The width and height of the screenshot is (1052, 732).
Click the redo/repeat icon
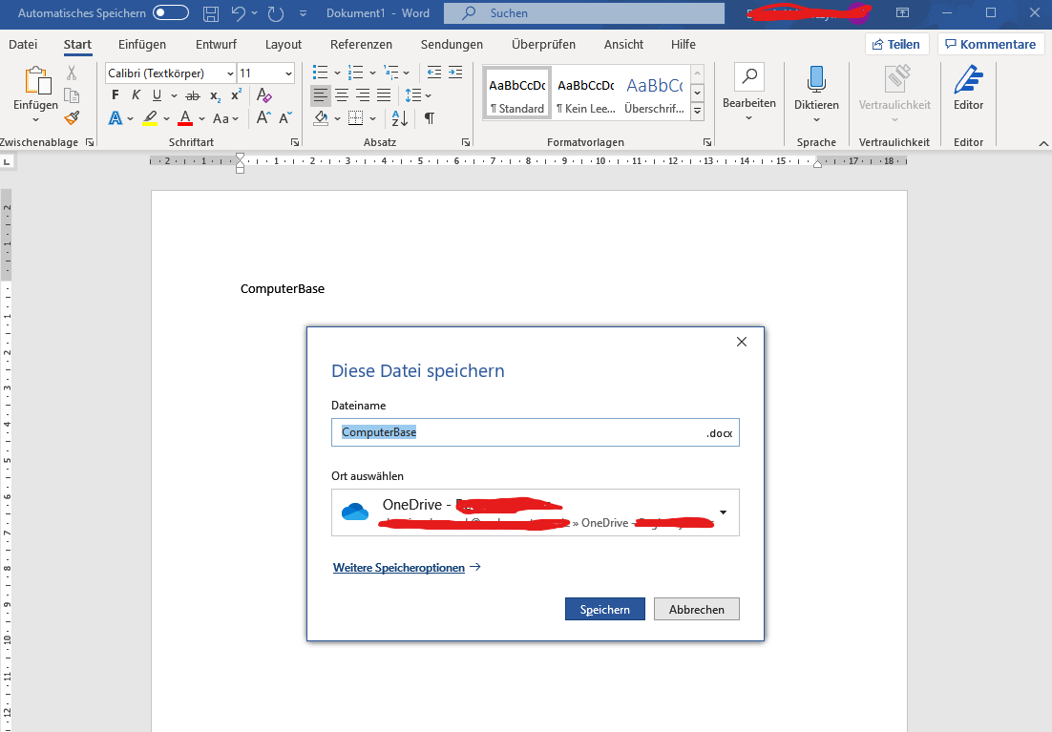point(276,12)
